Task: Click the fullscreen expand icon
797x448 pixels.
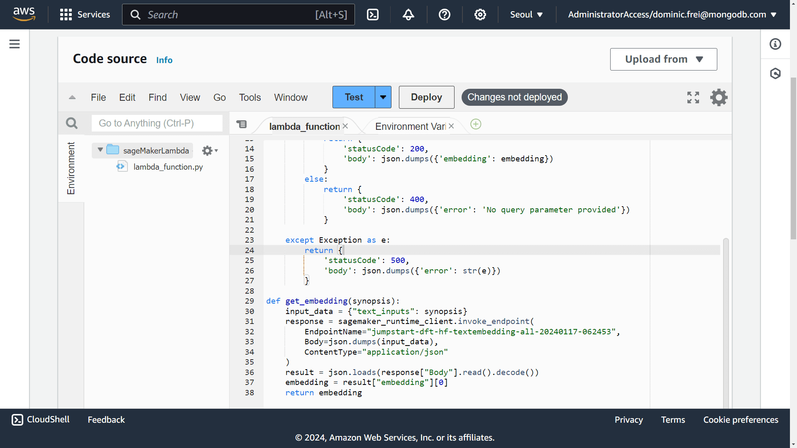Action: tap(693, 97)
